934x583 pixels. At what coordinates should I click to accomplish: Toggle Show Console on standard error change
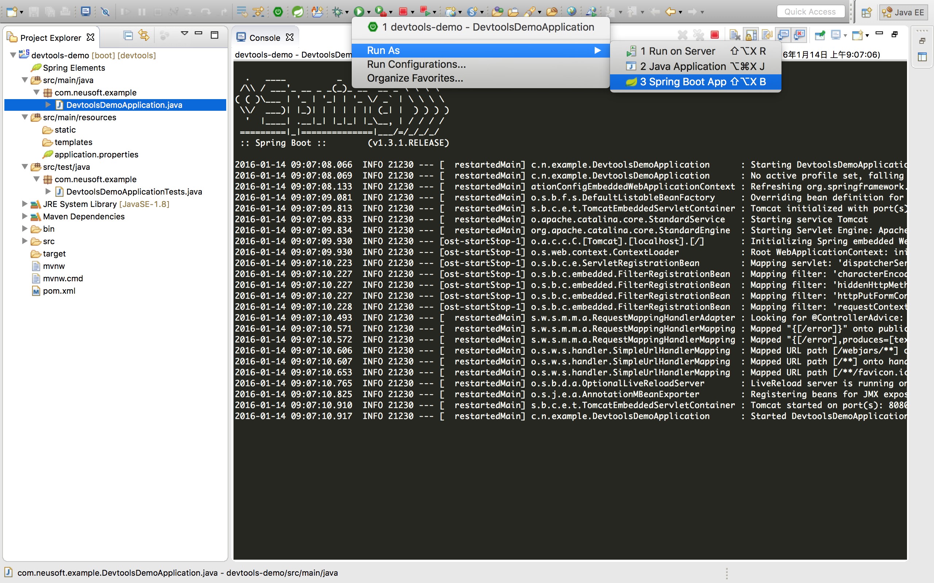pyautogui.click(x=800, y=35)
